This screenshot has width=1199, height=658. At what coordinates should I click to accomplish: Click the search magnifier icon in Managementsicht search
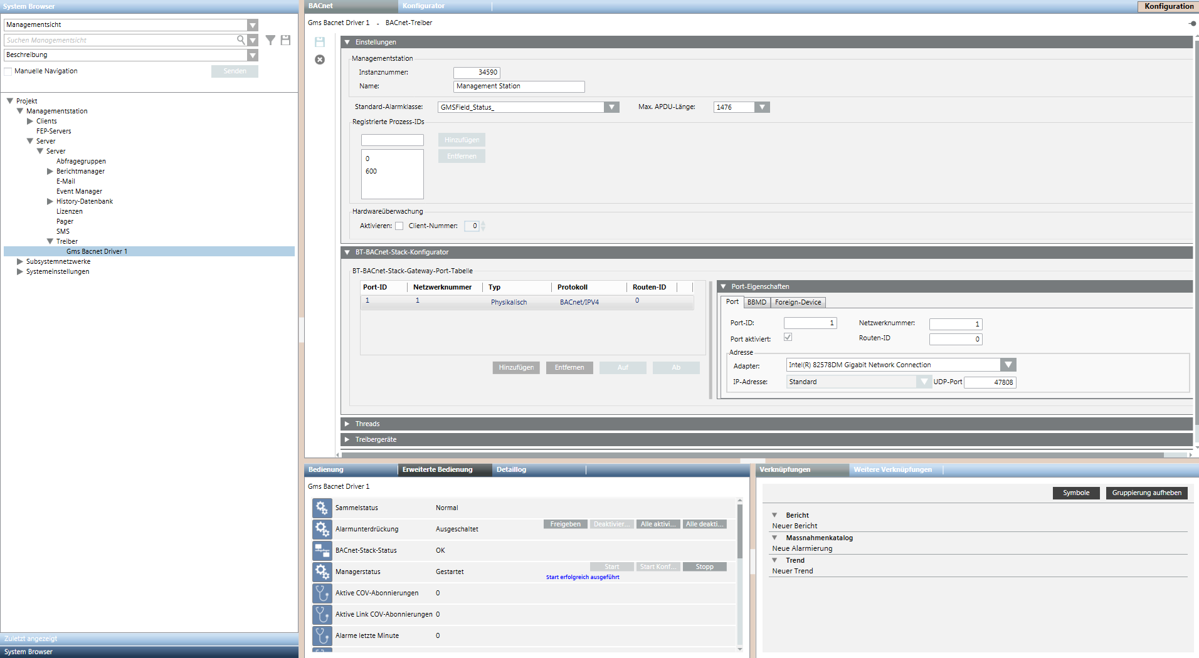coord(241,40)
